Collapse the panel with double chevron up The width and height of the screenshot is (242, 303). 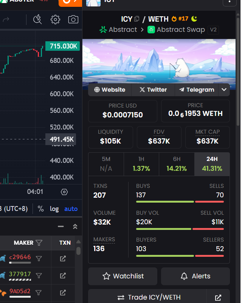tap(75, 226)
